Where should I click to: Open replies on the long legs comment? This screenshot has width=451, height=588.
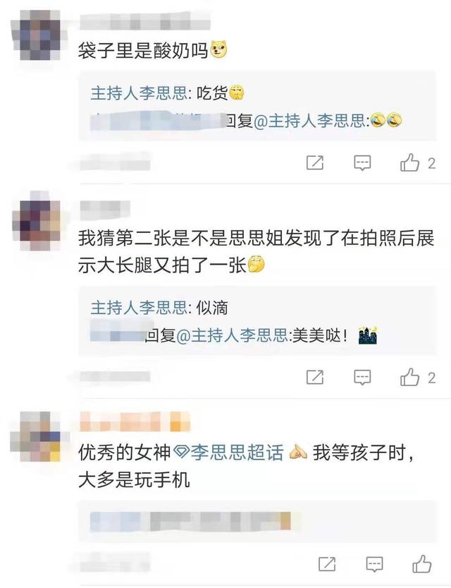click(x=362, y=377)
